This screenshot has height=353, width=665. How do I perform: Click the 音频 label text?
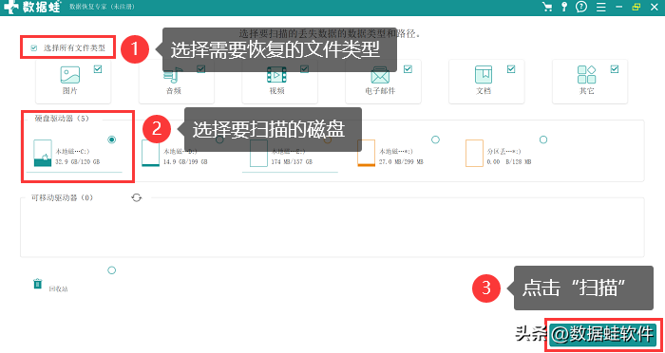coord(174,91)
